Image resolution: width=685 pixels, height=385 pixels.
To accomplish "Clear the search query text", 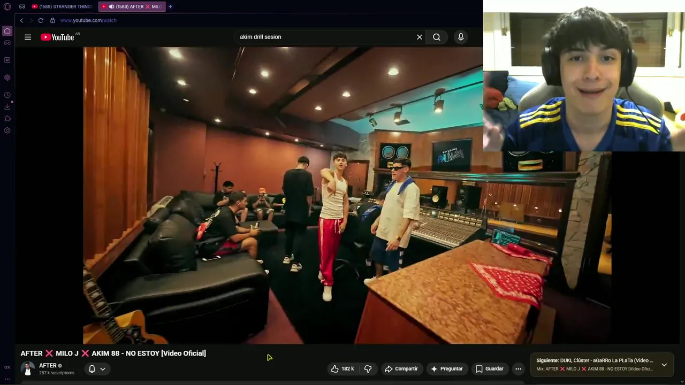I will pyautogui.click(x=420, y=37).
